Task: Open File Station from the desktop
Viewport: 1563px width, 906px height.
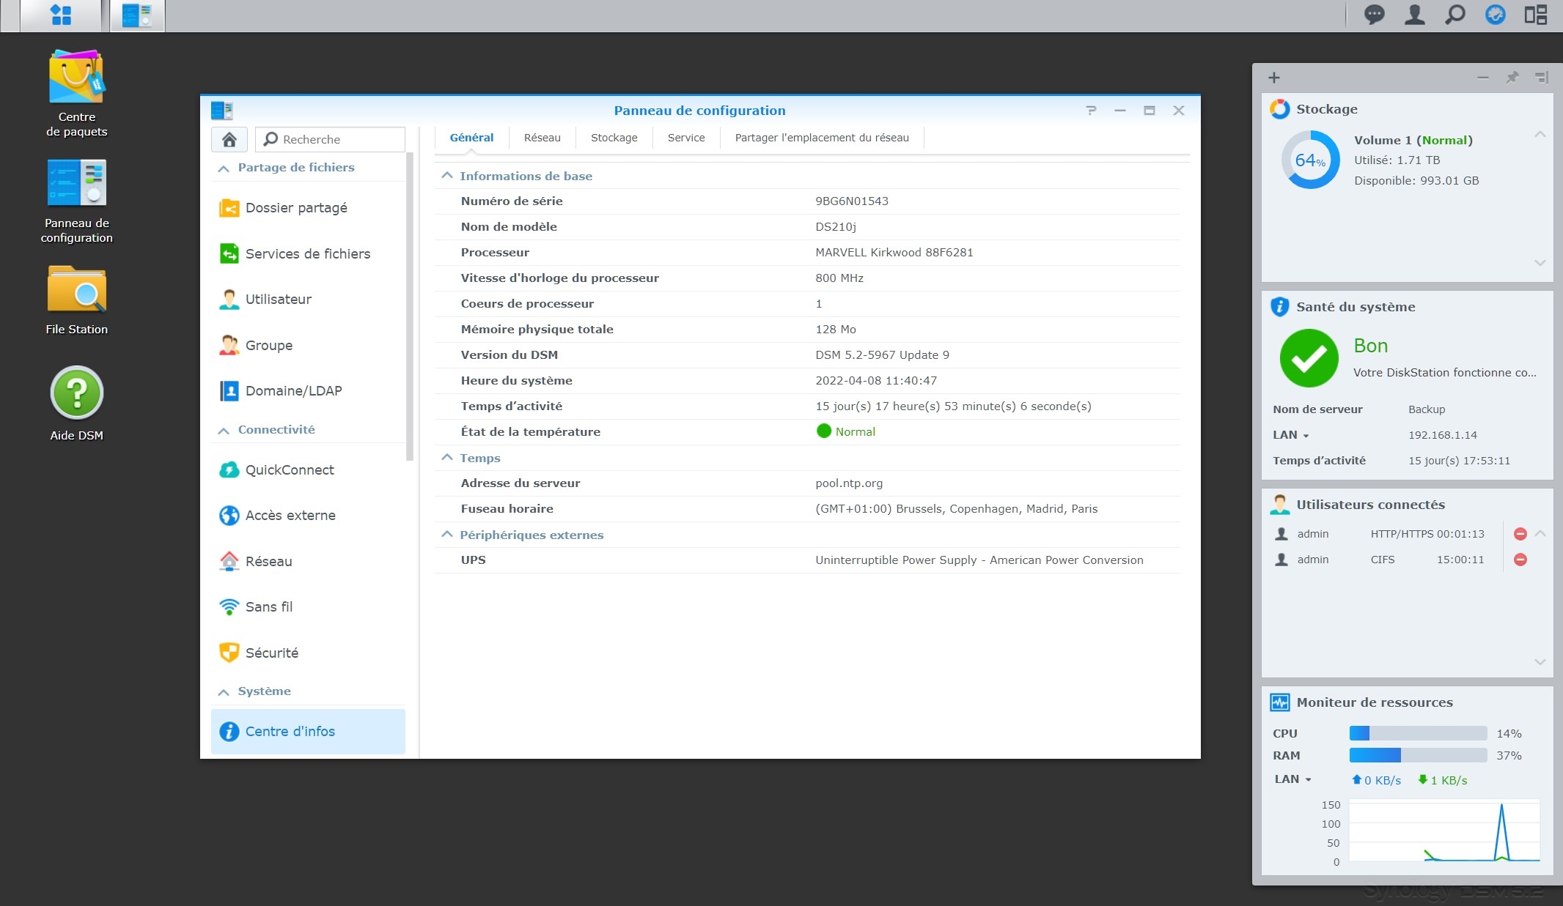Action: coord(76,290)
